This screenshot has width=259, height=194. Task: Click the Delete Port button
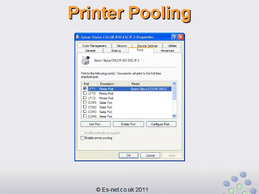coord(128,124)
